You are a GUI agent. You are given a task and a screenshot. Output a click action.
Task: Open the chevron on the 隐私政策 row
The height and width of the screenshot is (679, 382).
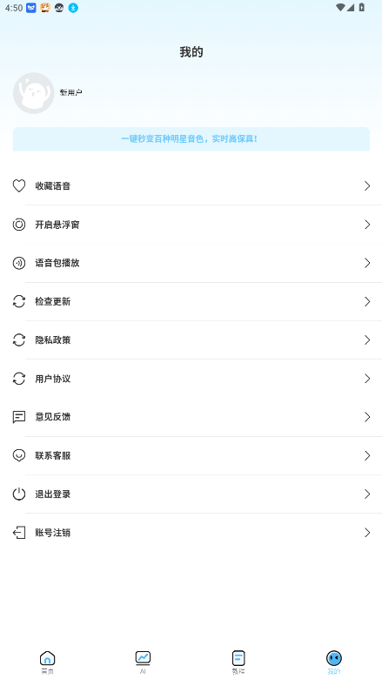click(367, 339)
